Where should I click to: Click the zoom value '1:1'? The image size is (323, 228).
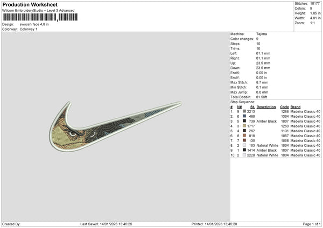[x=312, y=23]
